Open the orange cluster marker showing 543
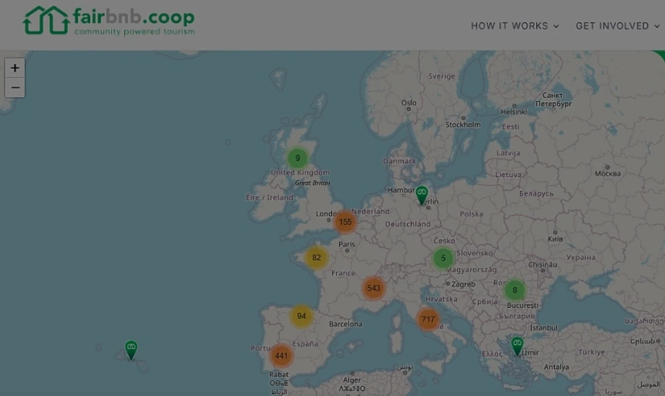The height and width of the screenshot is (396, 665). coord(374,288)
